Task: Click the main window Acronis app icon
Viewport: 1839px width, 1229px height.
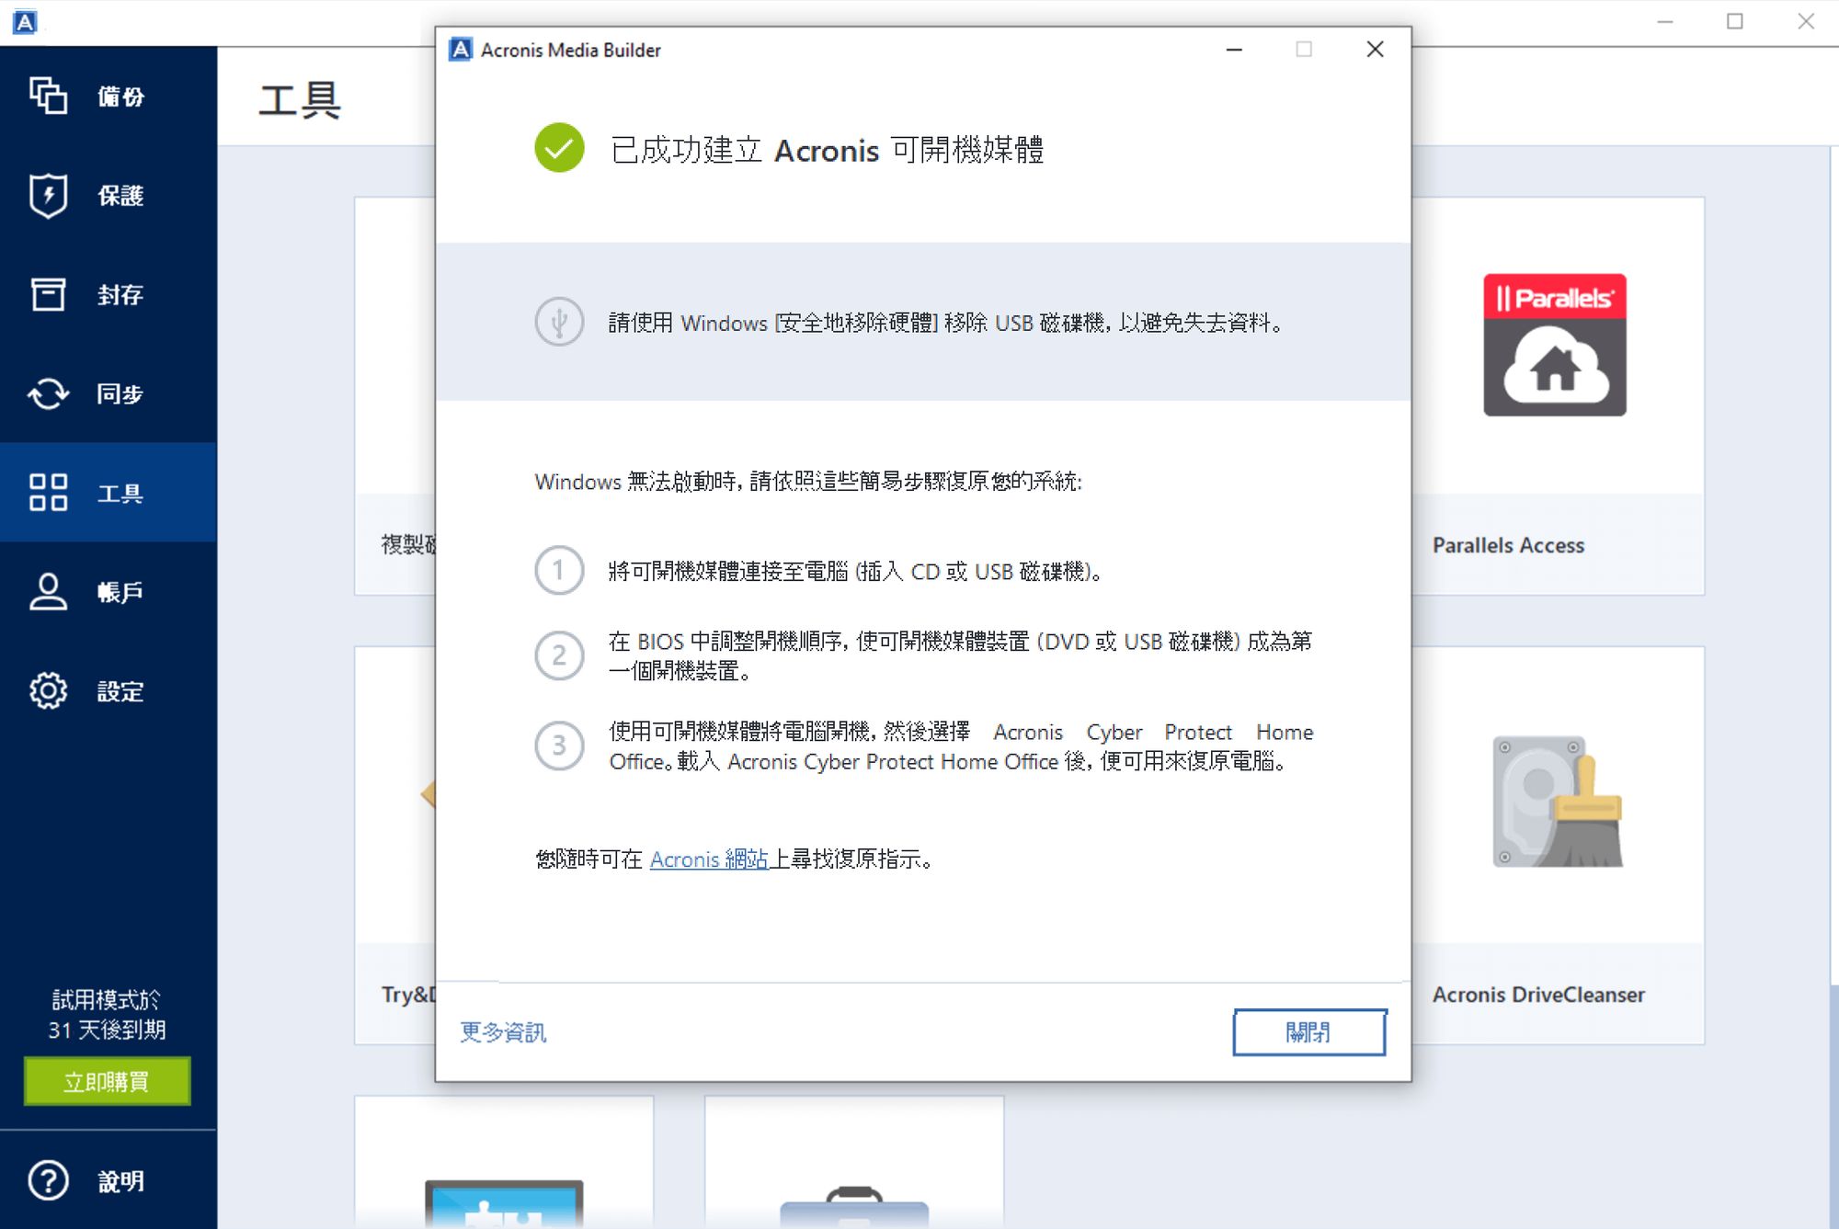Action: pyautogui.click(x=25, y=21)
